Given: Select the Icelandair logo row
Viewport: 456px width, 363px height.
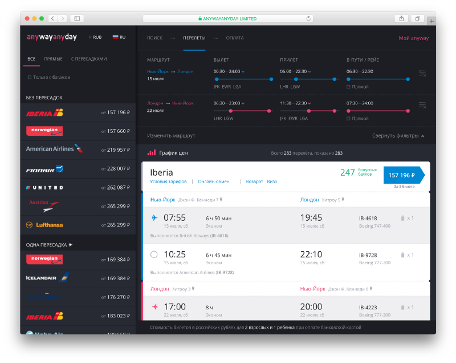Looking at the screenshot, I should click(x=78, y=279).
